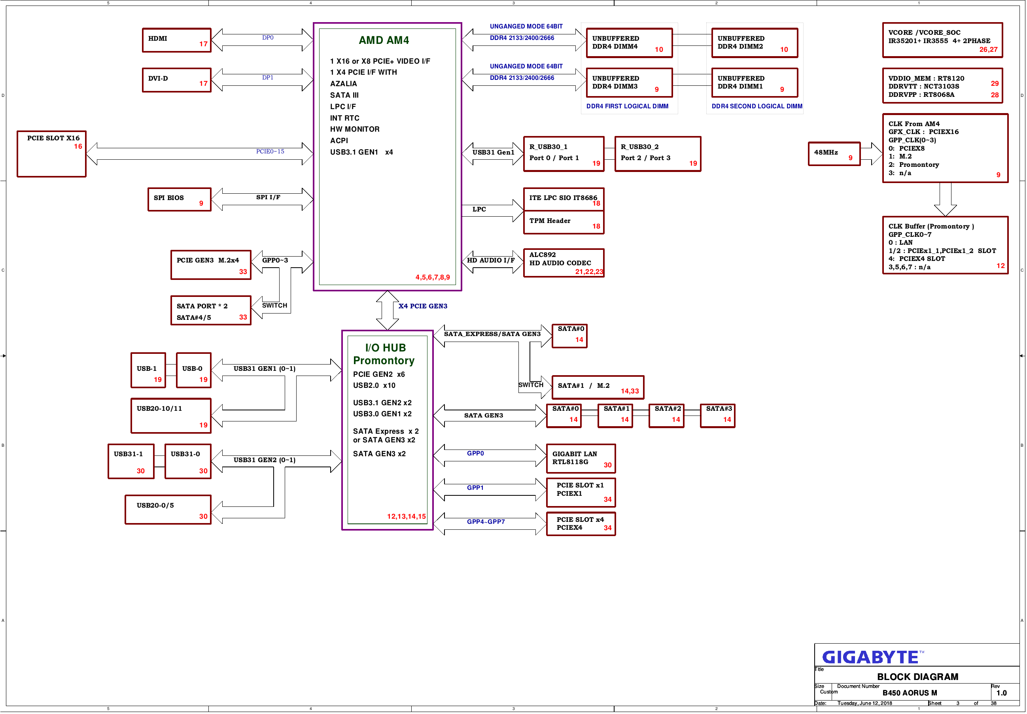Image resolution: width=1027 pixels, height=714 pixels.
Task: Click the SATA#3 block
Action: [x=717, y=416]
